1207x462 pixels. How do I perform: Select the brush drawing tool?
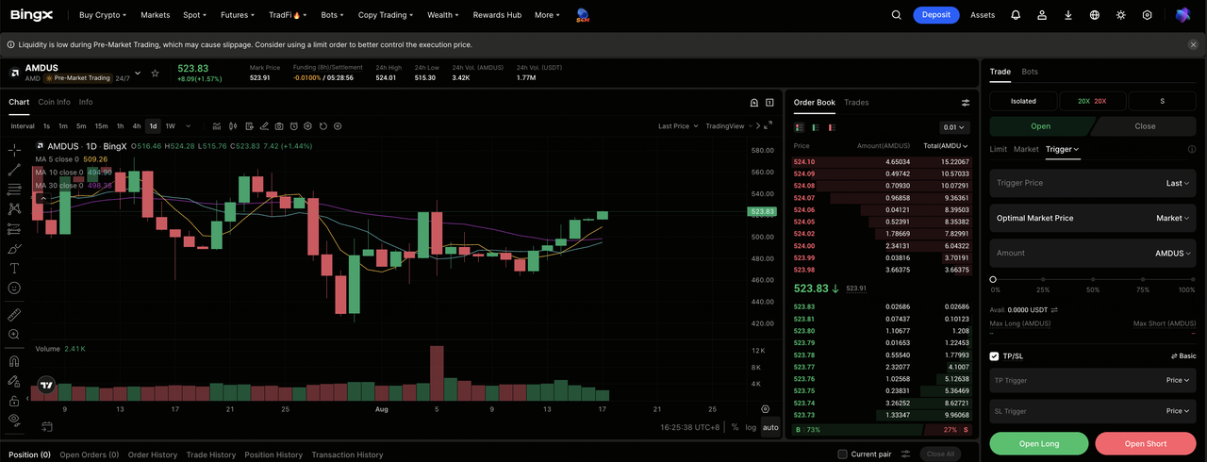click(14, 249)
